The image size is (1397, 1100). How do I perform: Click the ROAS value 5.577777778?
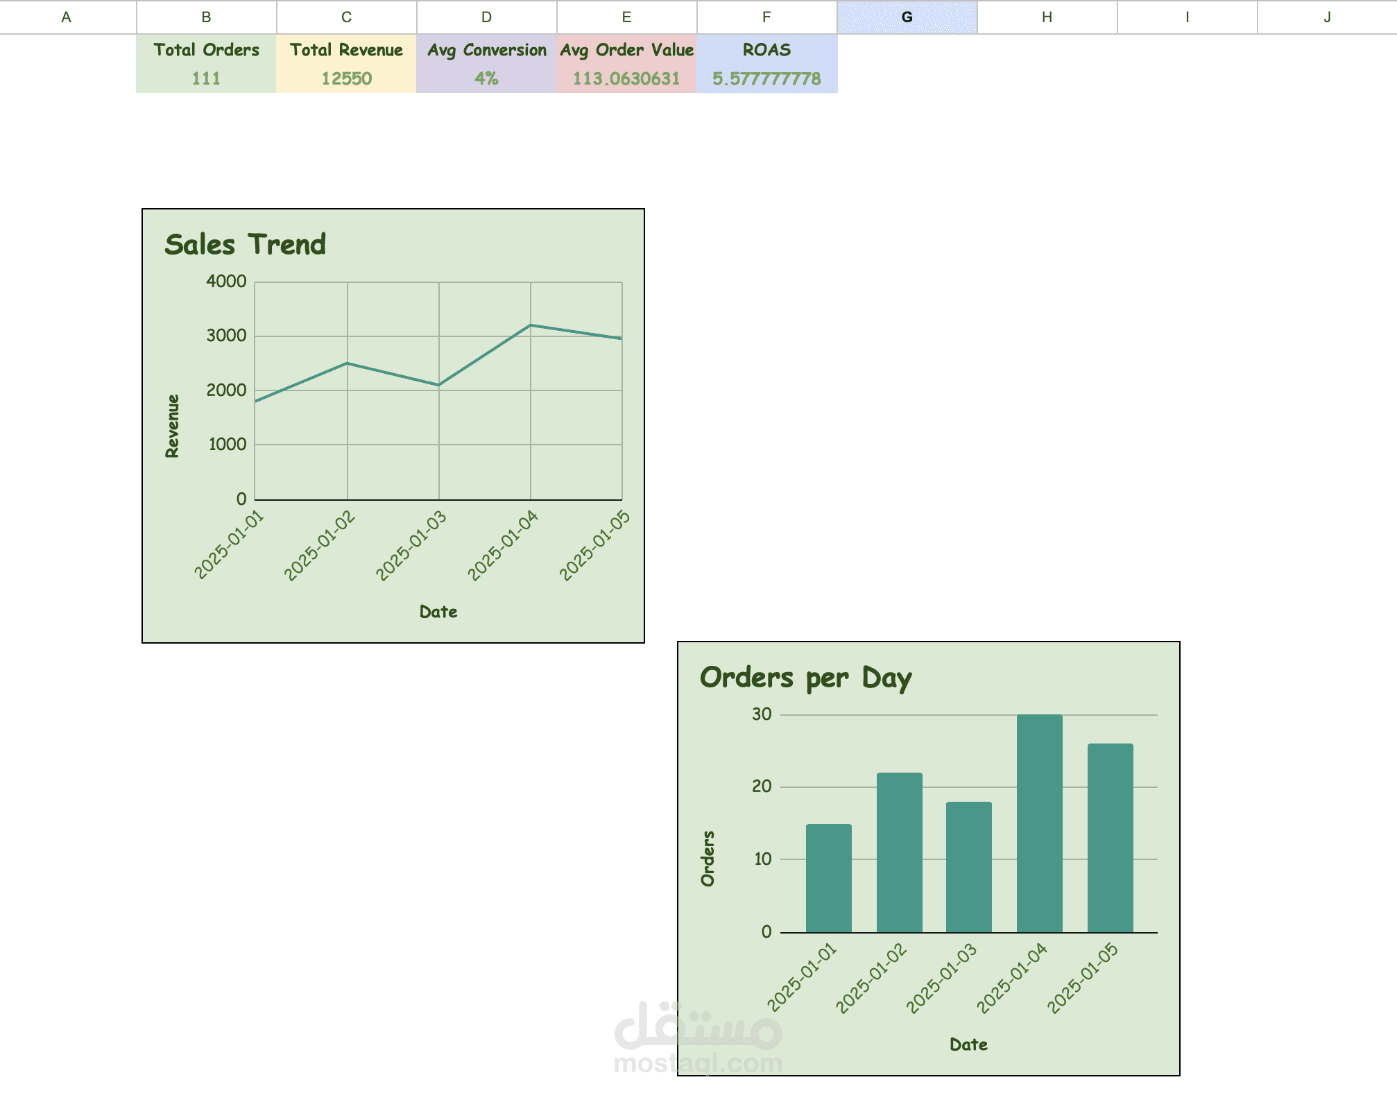coord(767,78)
